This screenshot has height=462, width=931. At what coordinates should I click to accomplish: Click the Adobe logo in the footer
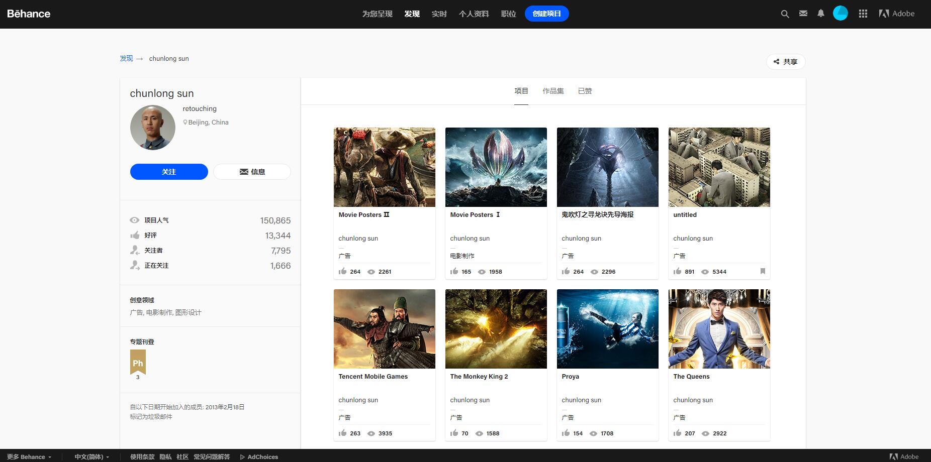(x=904, y=456)
